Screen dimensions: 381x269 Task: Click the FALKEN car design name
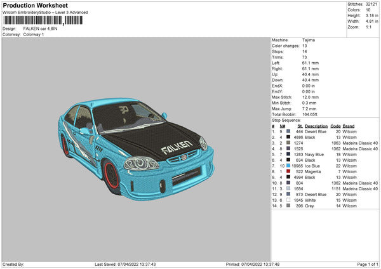click(x=41, y=29)
